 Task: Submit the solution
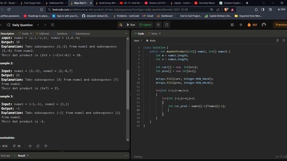coord(145,25)
